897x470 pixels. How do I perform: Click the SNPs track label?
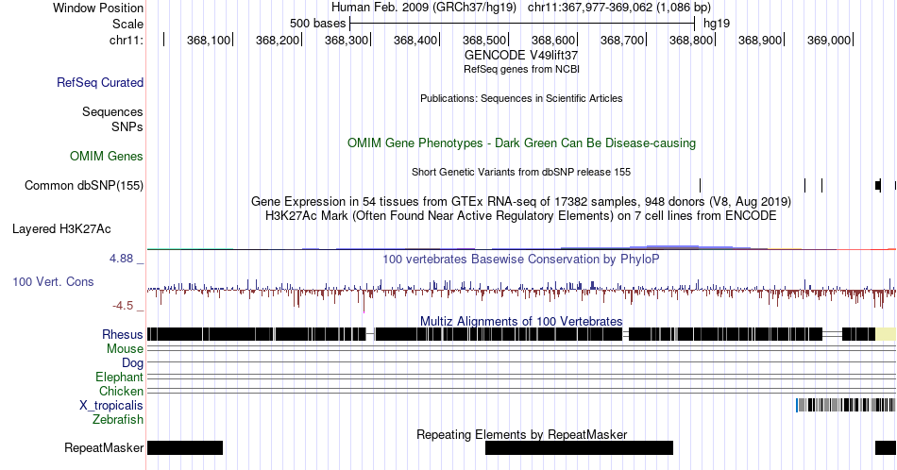click(127, 126)
